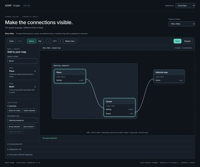Viewport: 200px width, 167px height.
Task: Select the Editorial note node header
Action: [169, 72]
